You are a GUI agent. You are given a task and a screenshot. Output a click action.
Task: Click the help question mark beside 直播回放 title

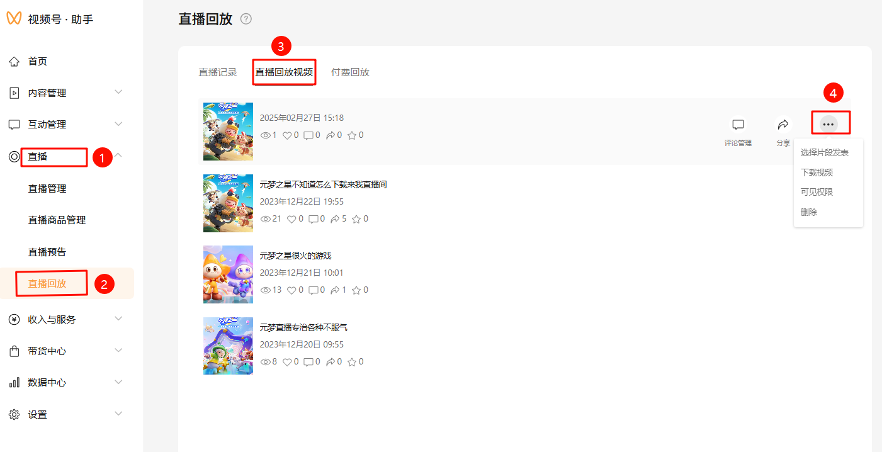(246, 19)
